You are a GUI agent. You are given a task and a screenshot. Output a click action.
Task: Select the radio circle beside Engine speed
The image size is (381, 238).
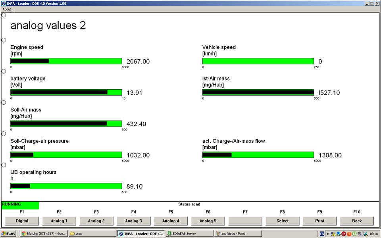coord(4,40)
